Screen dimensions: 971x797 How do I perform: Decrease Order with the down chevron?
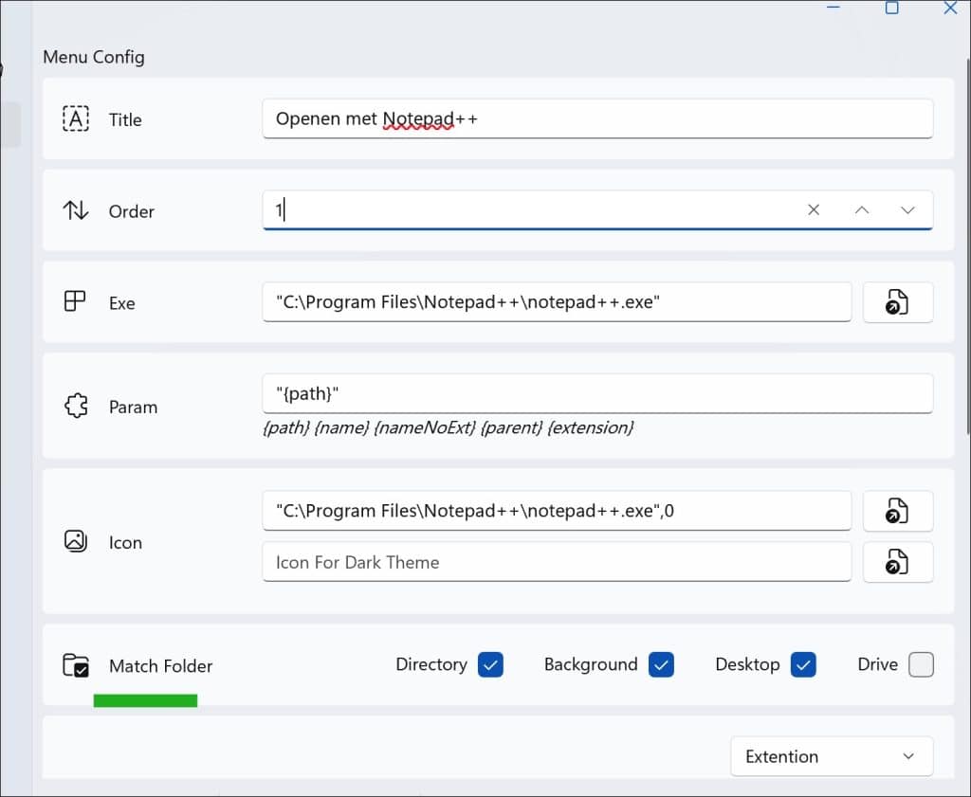click(907, 210)
